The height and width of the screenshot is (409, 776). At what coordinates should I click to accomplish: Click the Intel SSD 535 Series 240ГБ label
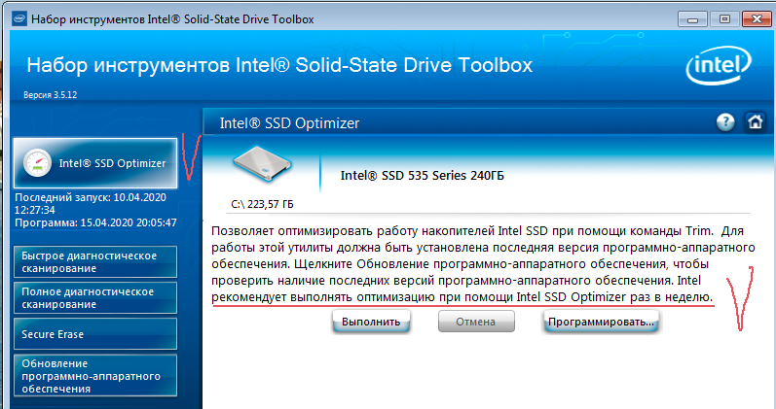tap(422, 177)
